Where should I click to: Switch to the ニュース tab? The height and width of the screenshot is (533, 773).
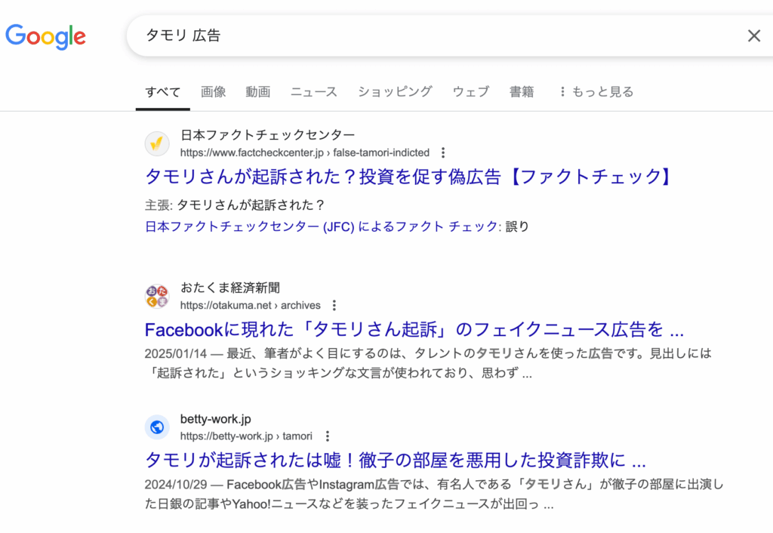point(313,91)
